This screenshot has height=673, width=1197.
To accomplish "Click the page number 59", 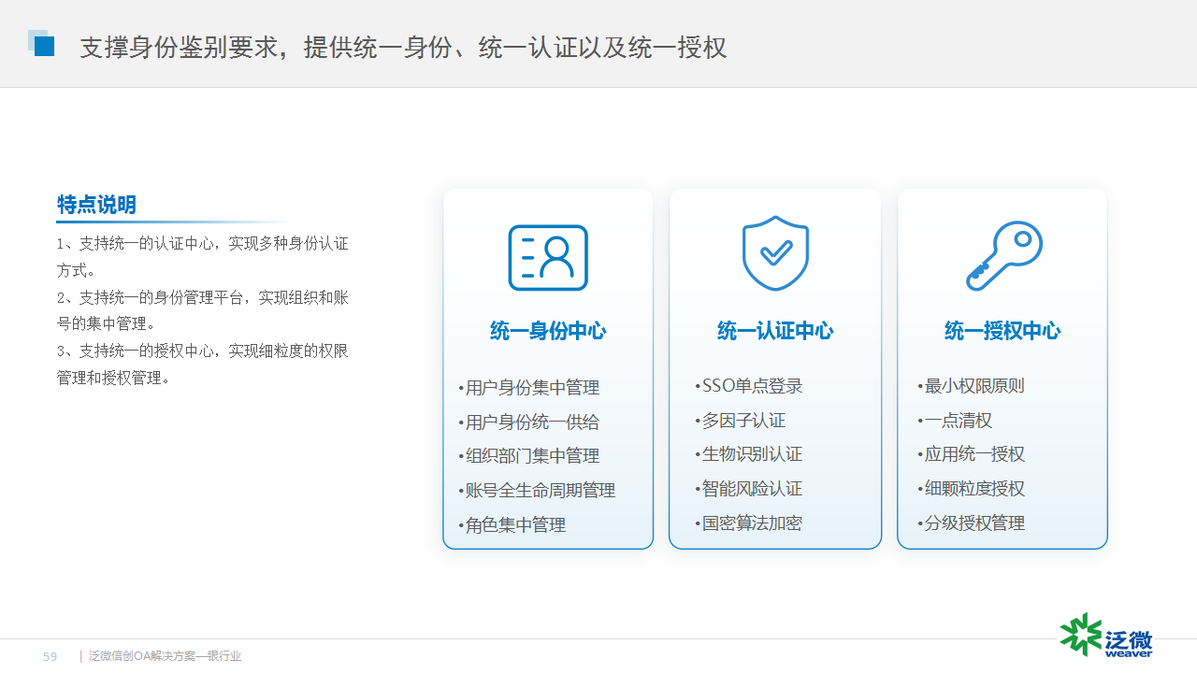I will point(50,657).
